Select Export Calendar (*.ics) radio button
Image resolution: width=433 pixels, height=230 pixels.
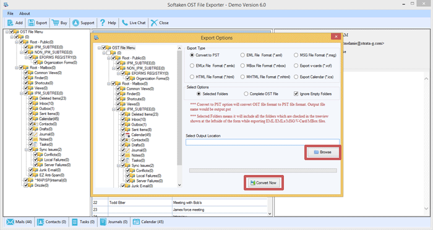[x=296, y=77]
